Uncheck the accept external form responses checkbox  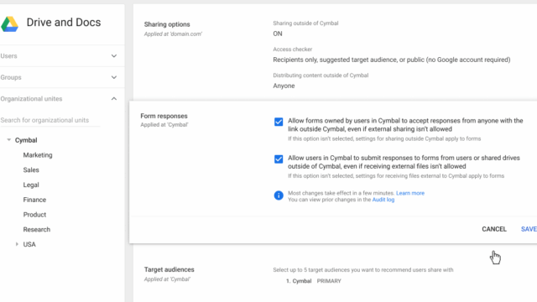point(279,122)
